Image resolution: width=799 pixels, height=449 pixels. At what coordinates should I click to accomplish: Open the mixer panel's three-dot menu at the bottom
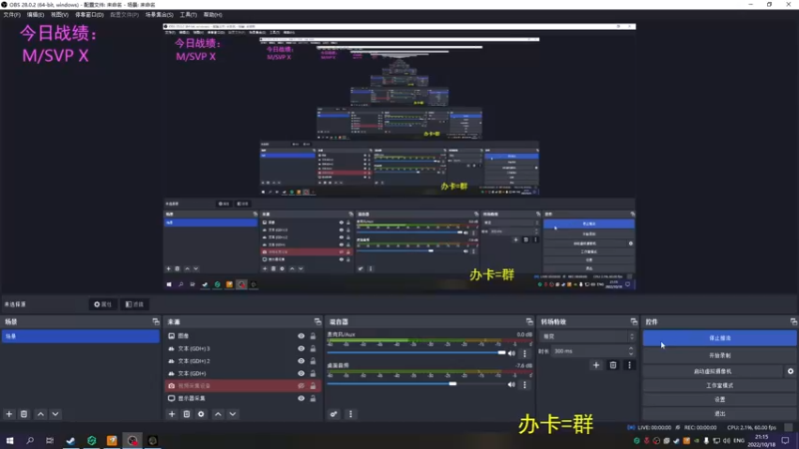click(351, 414)
